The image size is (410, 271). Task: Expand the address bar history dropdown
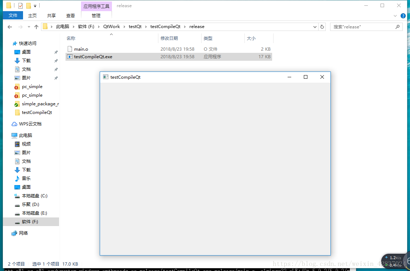315,27
